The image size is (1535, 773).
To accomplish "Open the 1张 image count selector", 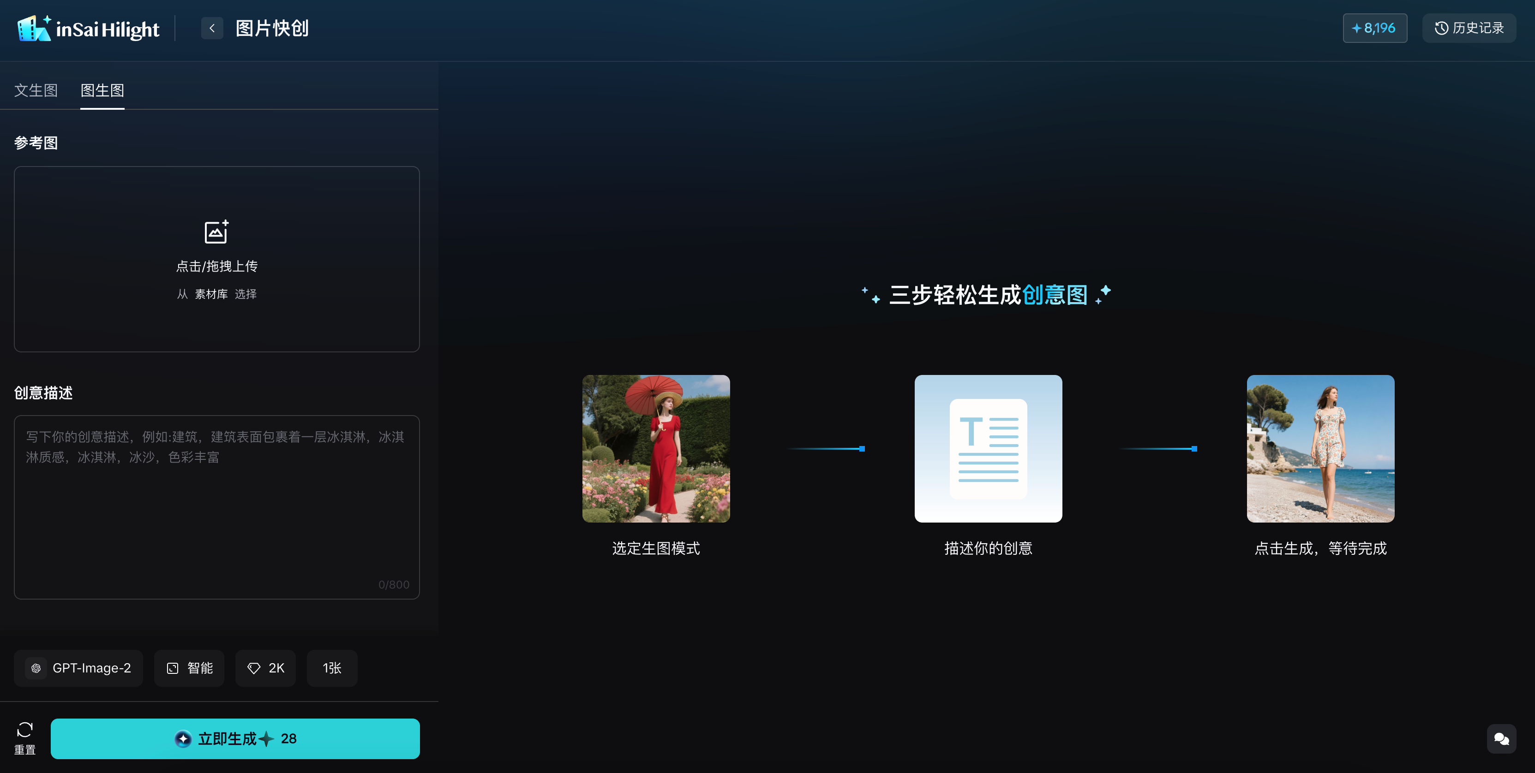I will point(332,668).
